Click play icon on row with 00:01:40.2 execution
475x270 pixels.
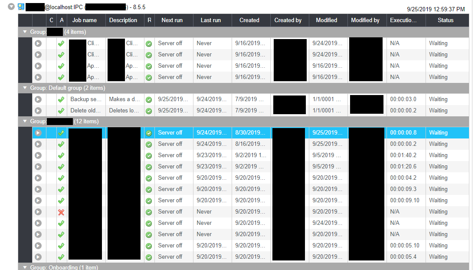click(38, 155)
